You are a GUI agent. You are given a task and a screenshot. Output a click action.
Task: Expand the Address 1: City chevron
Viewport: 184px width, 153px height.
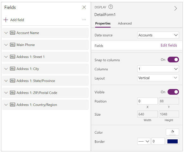pos(6,69)
